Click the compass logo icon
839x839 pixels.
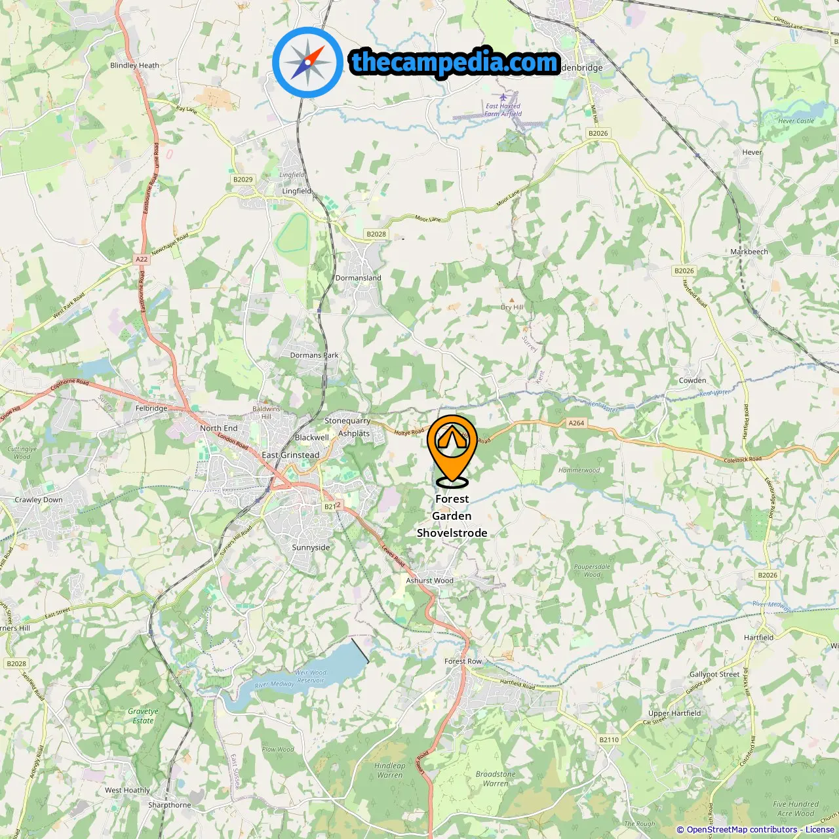[x=308, y=62]
